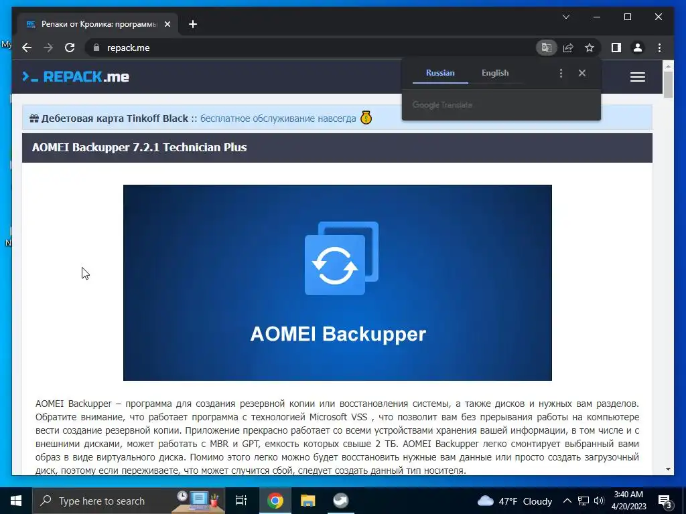Viewport: 686px width, 514px height.
Task: Open a new browser tab
Action: (193, 25)
